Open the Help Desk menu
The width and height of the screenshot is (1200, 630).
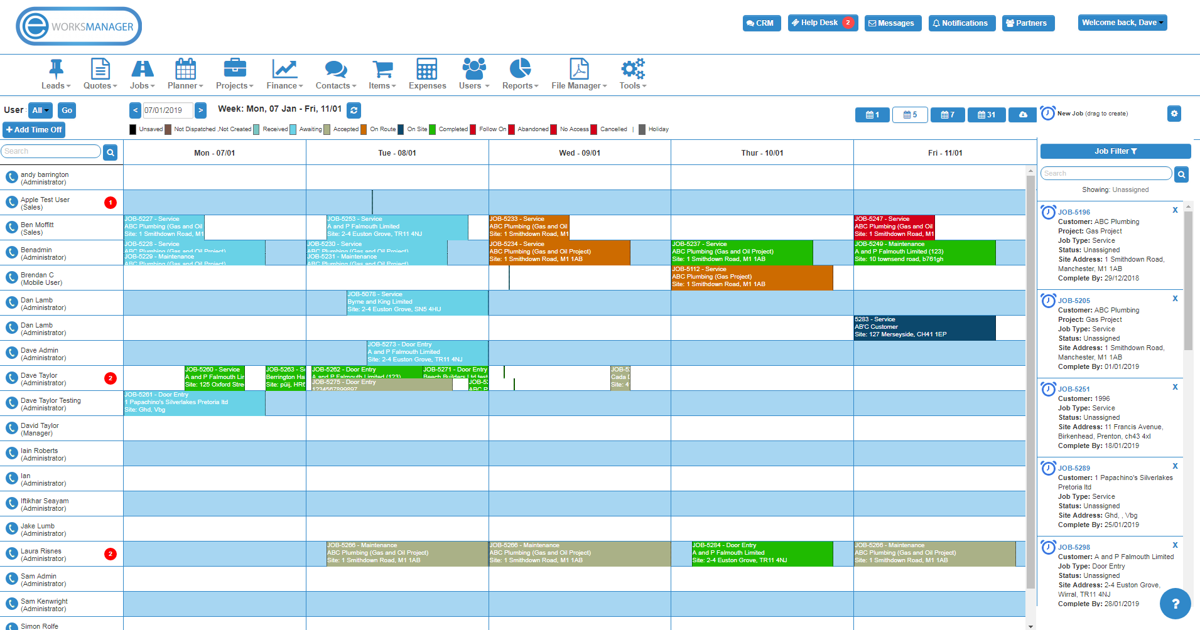point(818,23)
